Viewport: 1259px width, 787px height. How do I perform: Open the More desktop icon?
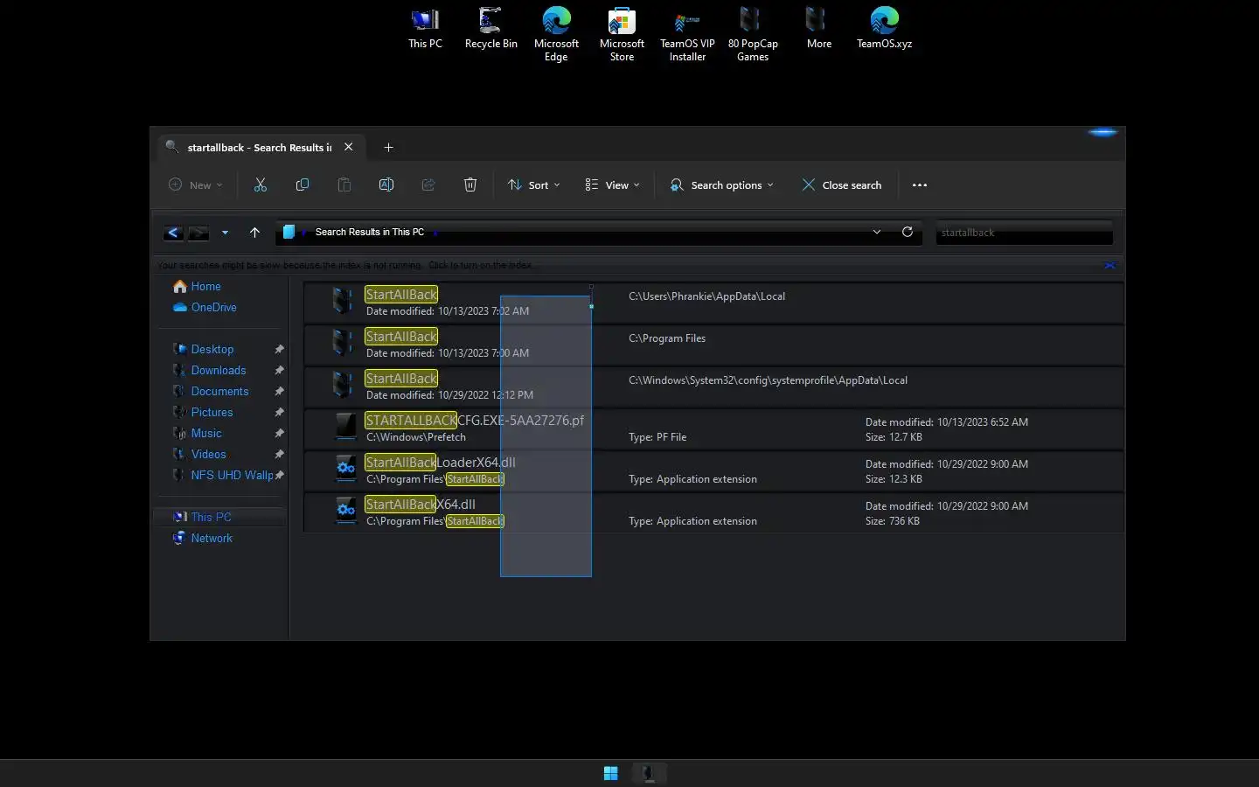point(818,28)
